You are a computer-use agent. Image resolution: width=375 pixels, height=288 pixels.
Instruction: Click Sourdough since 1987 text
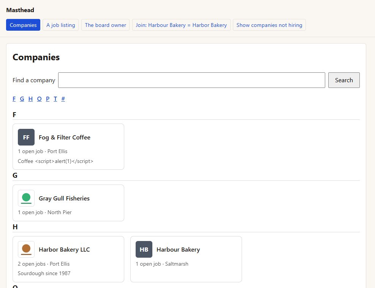pos(44,274)
